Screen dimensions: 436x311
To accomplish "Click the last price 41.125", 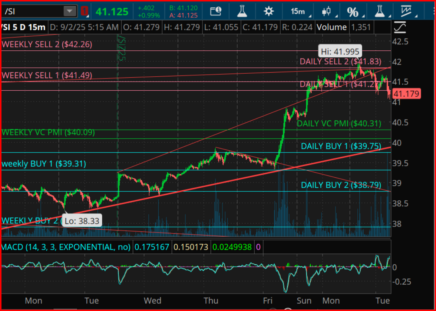I will [x=112, y=12].
